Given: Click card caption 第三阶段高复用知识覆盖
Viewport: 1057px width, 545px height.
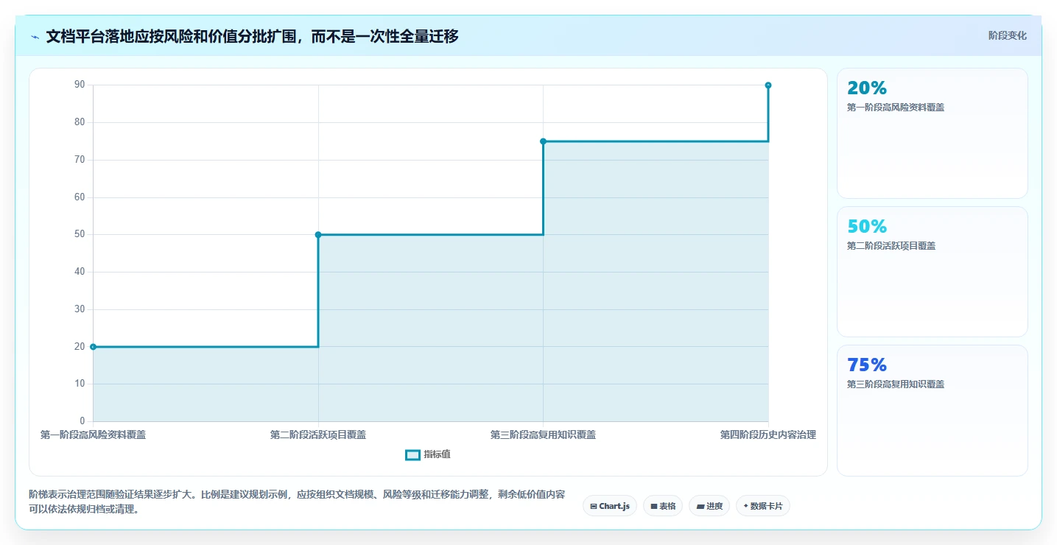Looking at the screenshot, I should click(x=896, y=384).
